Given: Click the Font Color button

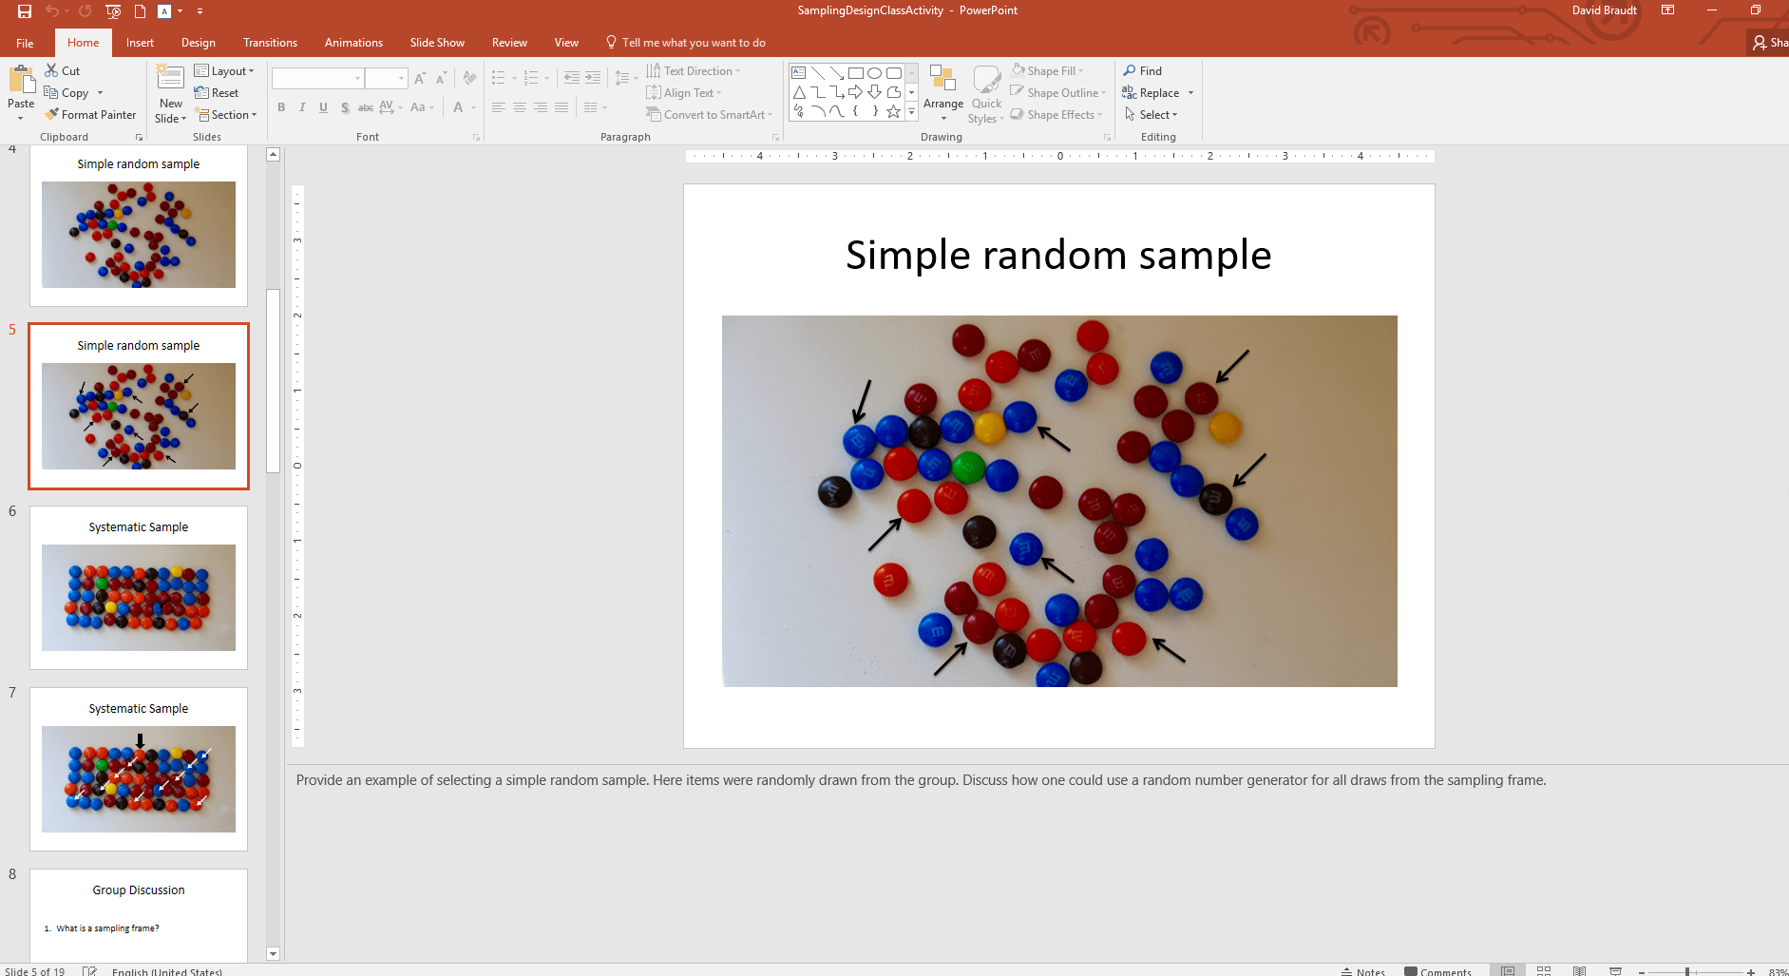Looking at the screenshot, I should (x=459, y=107).
